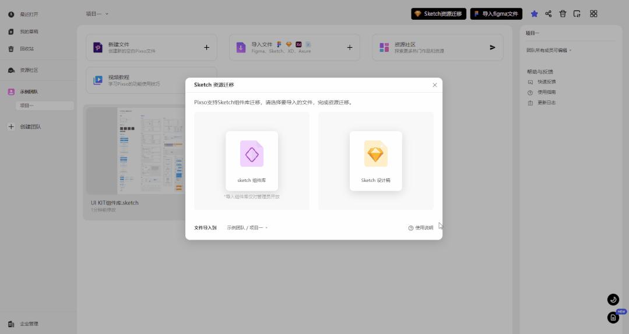Close the Sketch 资源迁移 dialog
This screenshot has height=334, width=629.
click(434, 85)
